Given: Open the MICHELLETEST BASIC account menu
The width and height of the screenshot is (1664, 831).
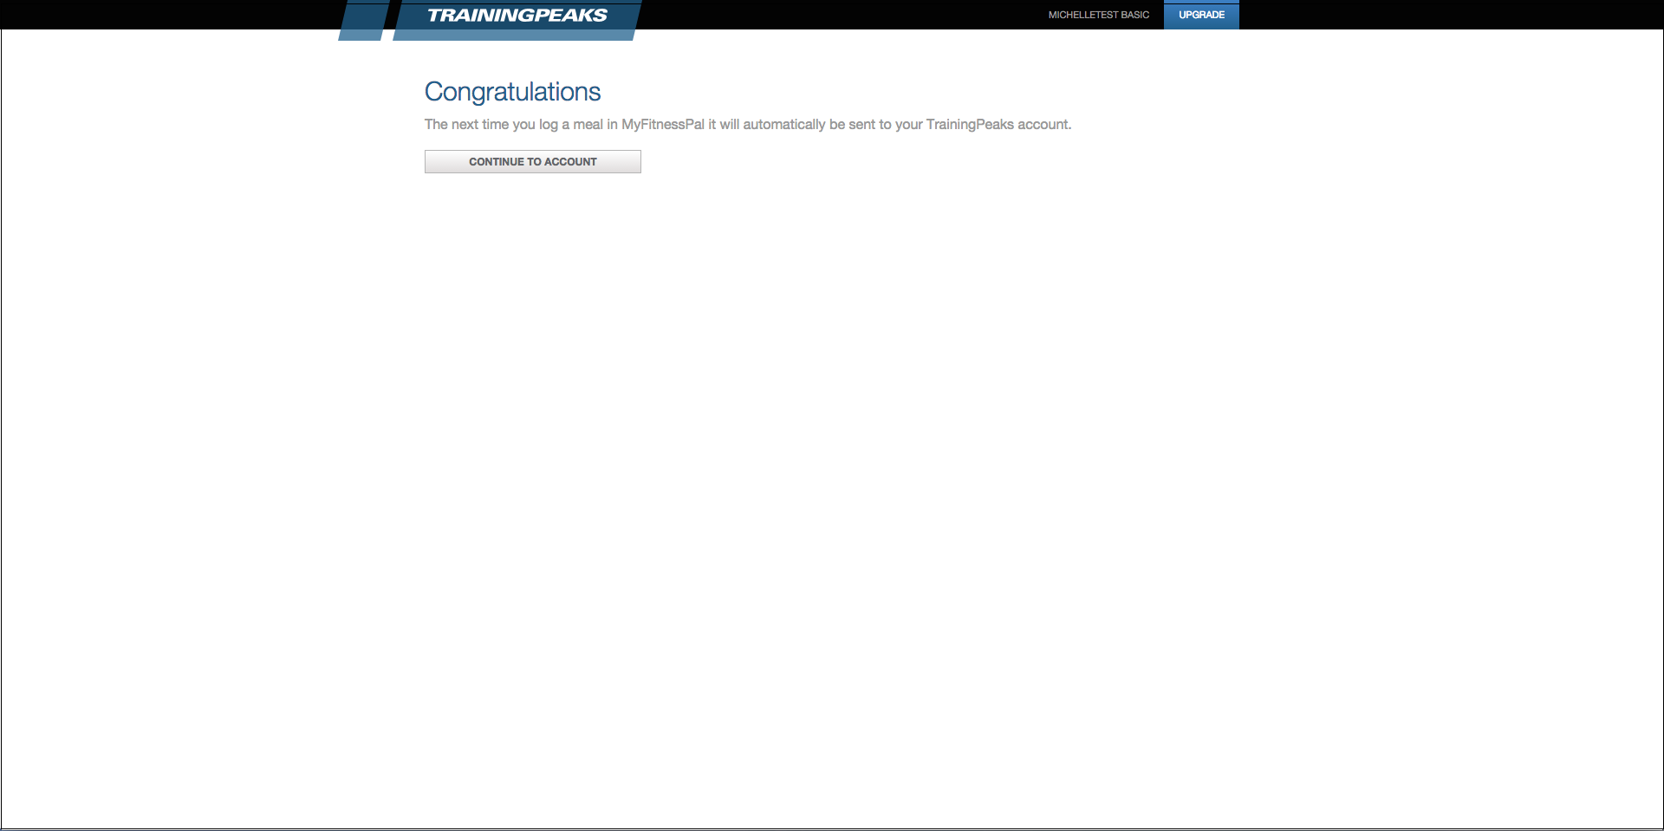Looking at the screenshot, I should [1098, 15].
